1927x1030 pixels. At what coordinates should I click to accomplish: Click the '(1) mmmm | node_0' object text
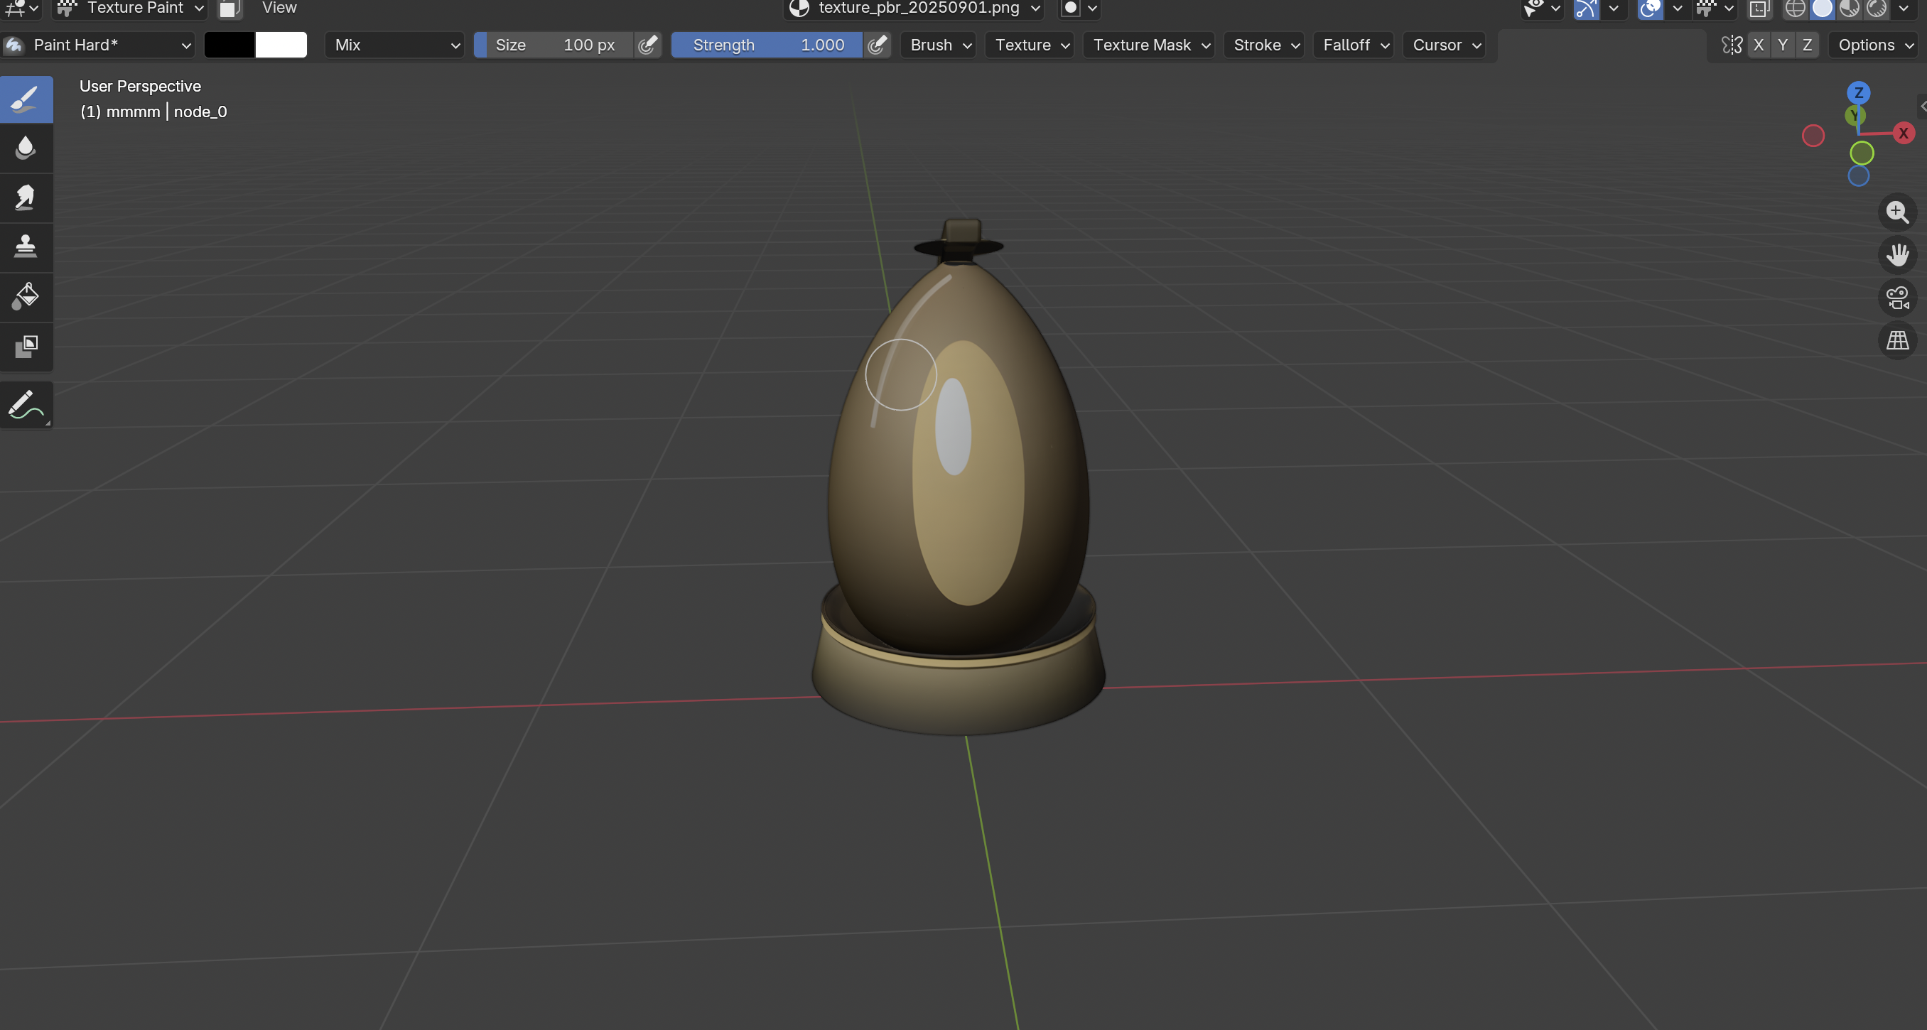point(153,112)
